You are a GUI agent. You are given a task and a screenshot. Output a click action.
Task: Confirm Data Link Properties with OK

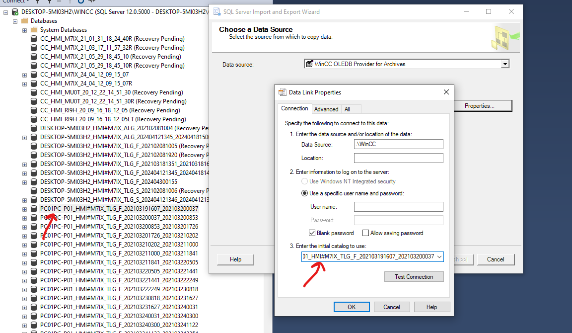pos(352,307)
